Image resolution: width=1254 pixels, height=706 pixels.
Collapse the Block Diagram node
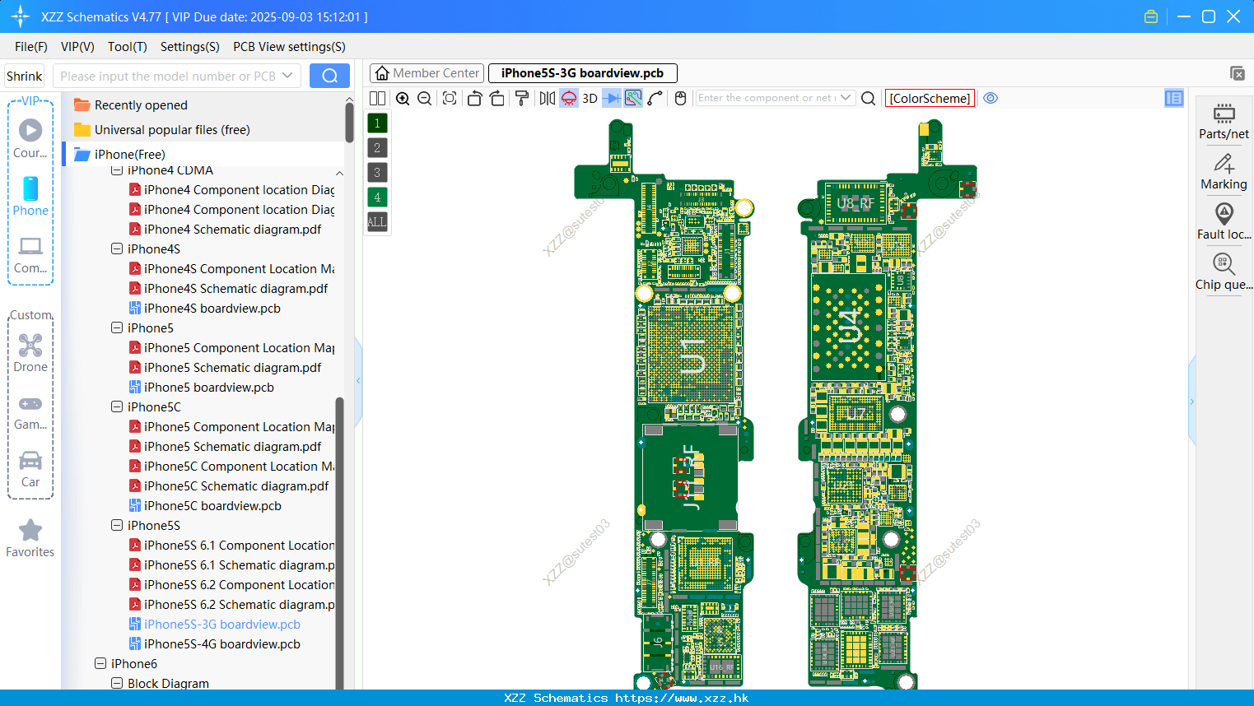117,683
